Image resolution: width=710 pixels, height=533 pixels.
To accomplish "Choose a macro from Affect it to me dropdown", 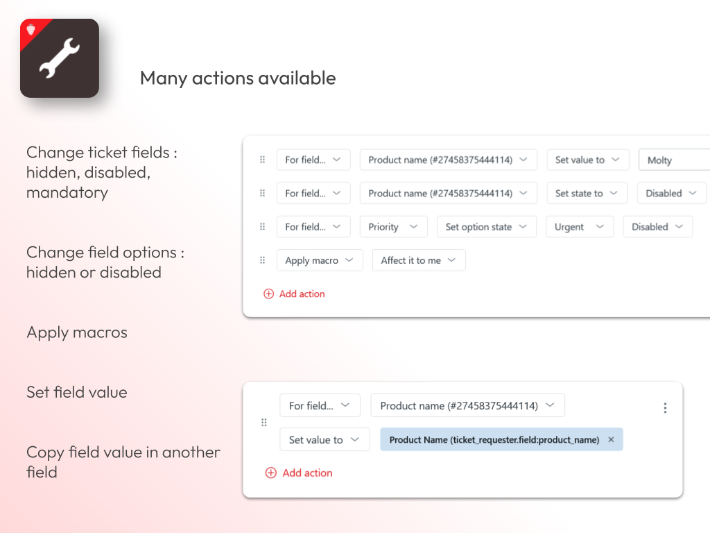I will point(418,260).
